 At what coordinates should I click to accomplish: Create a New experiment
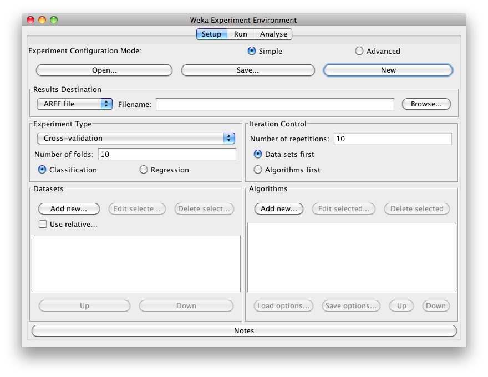[388, 70]
